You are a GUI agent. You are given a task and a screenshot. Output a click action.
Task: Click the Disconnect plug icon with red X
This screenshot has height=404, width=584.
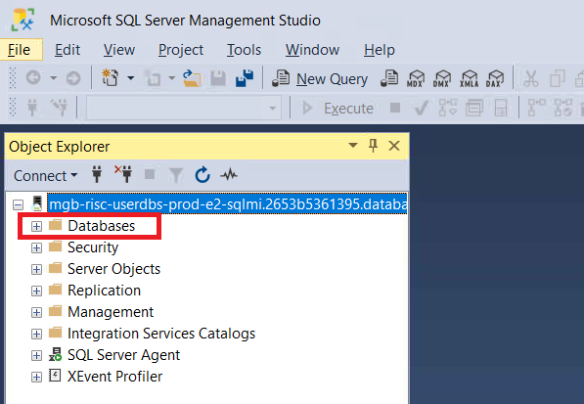[x=123, y=174]
